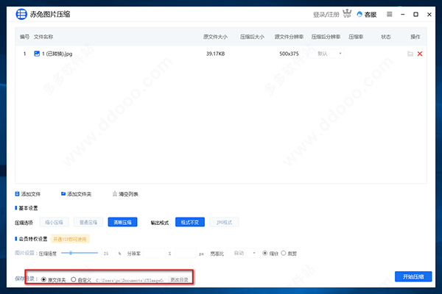Maximize the 赤兔图片压缩 window
442x294 pixels.
[x=415, y=15]
